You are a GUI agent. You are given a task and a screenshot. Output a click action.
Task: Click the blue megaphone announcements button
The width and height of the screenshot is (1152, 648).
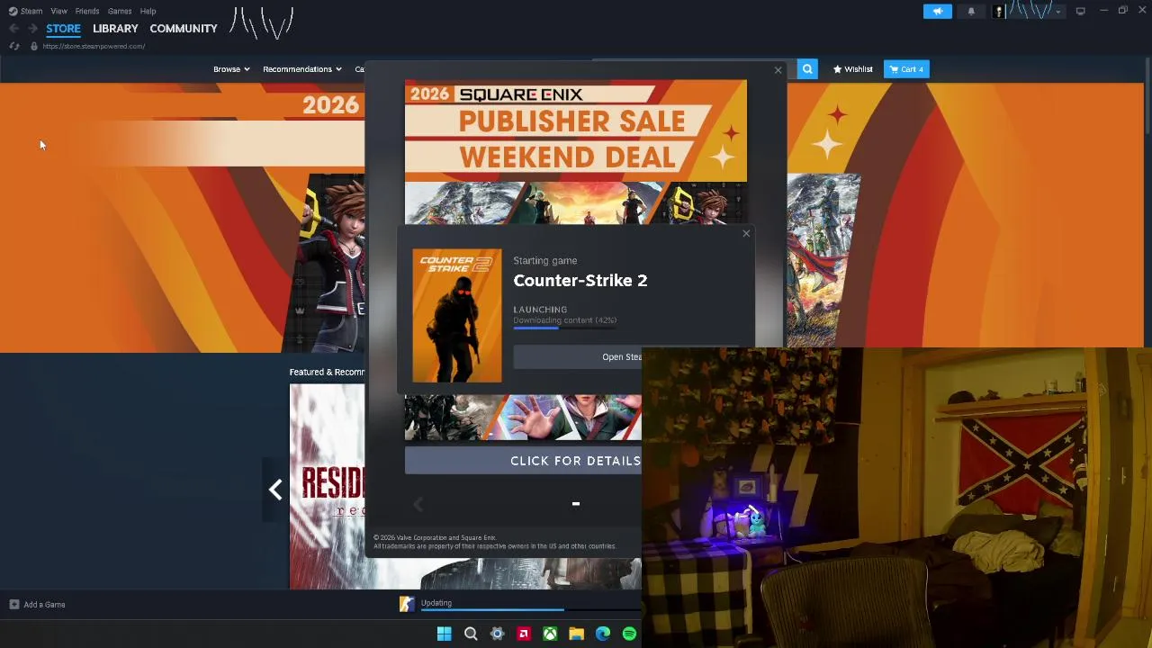[x=937, y=11]
